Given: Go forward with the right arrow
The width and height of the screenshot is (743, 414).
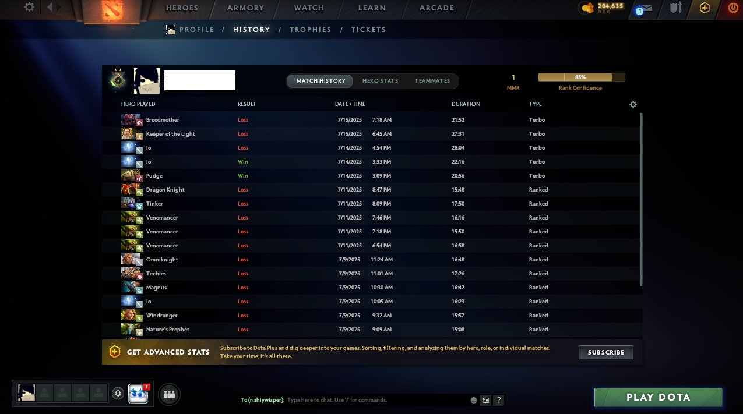Looking at the screenshot, I should (58, 7).
